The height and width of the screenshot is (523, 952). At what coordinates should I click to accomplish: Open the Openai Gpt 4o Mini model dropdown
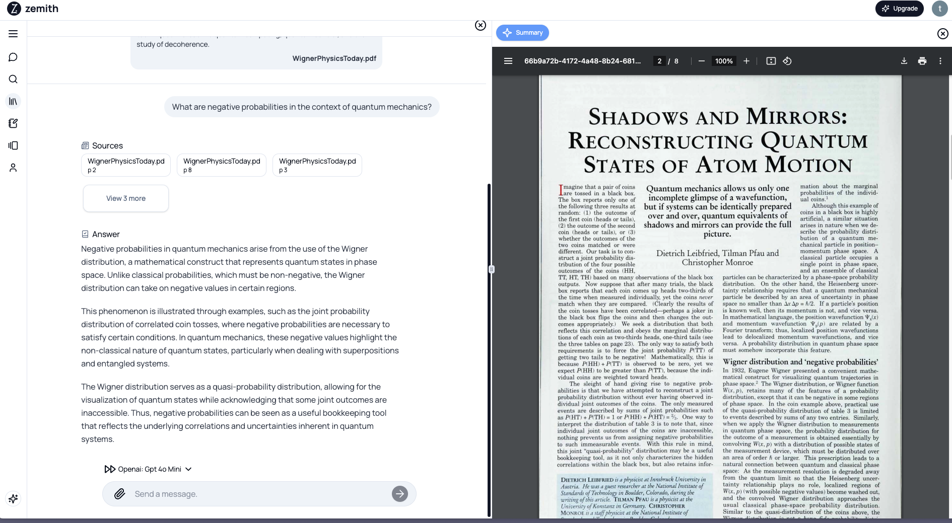point(148,469)
